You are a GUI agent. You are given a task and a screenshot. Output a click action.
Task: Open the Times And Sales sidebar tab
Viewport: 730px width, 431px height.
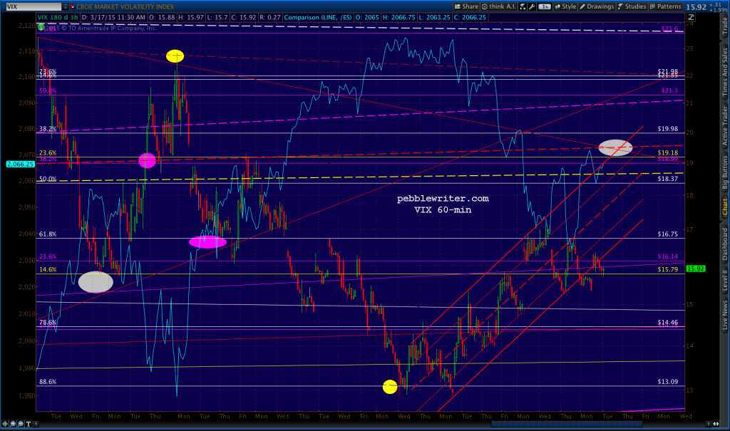click(x=725, y=72)
